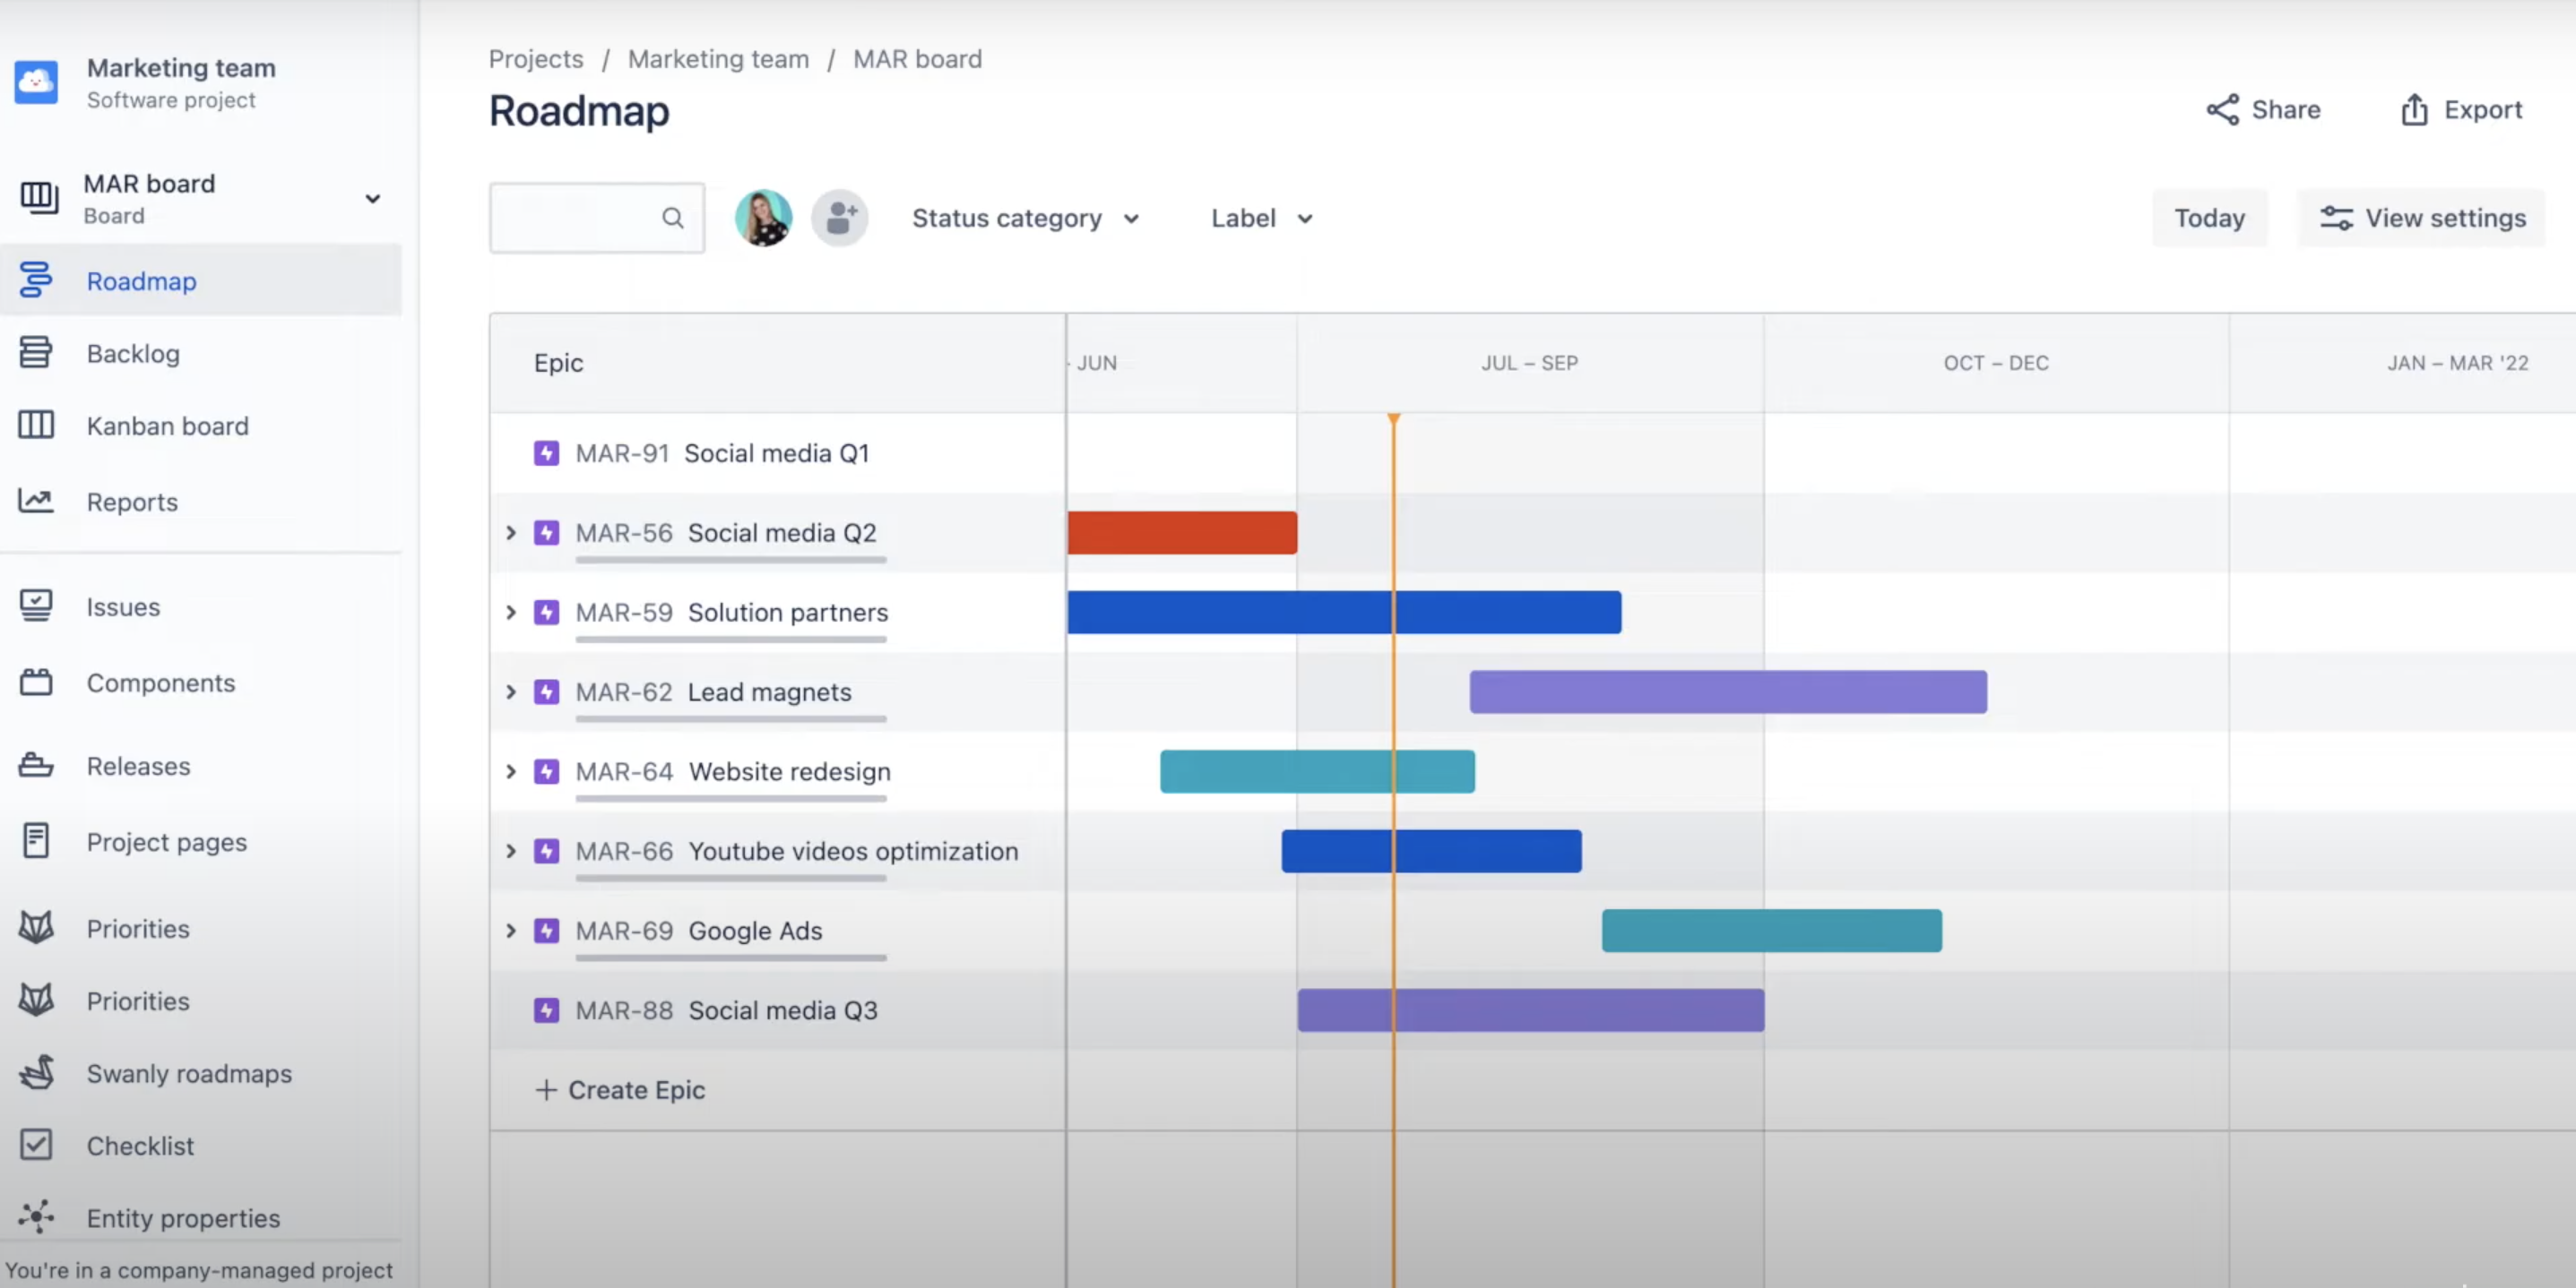This screenshot has height=1288, width=2576.
Task: Select the blue Youtube videos optimization bar
Action: pos(1432,851)
